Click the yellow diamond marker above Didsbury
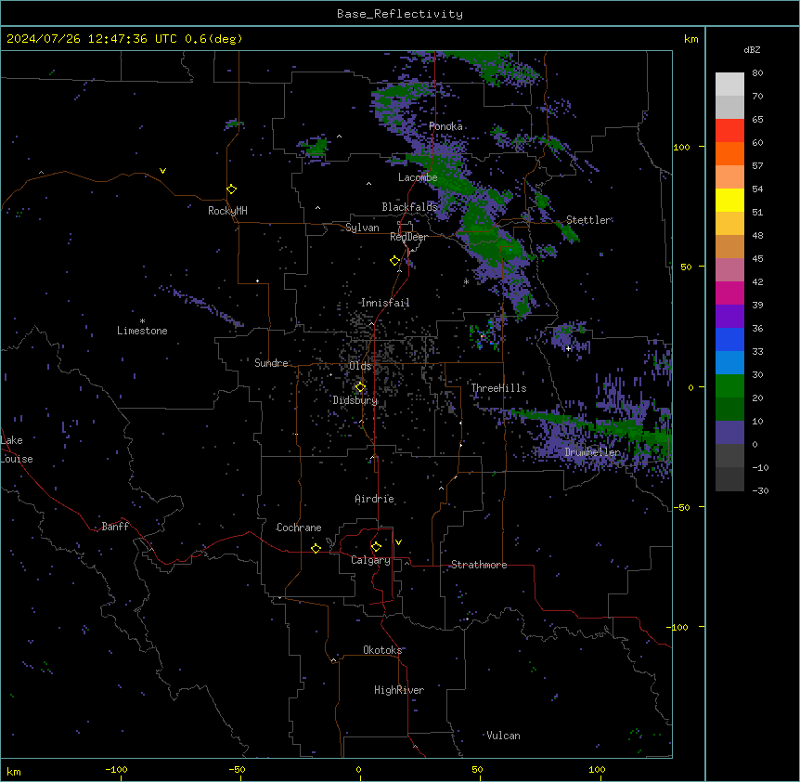The image size is (800, 782). click(360, 387)
